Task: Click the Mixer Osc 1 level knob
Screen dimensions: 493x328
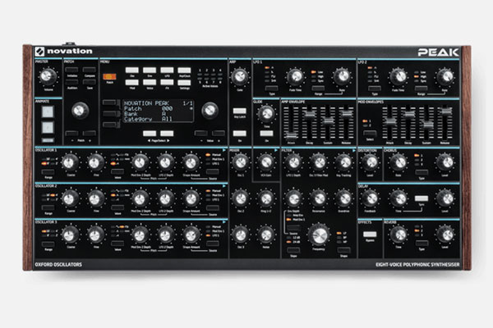Action: (x=241, y=162)
